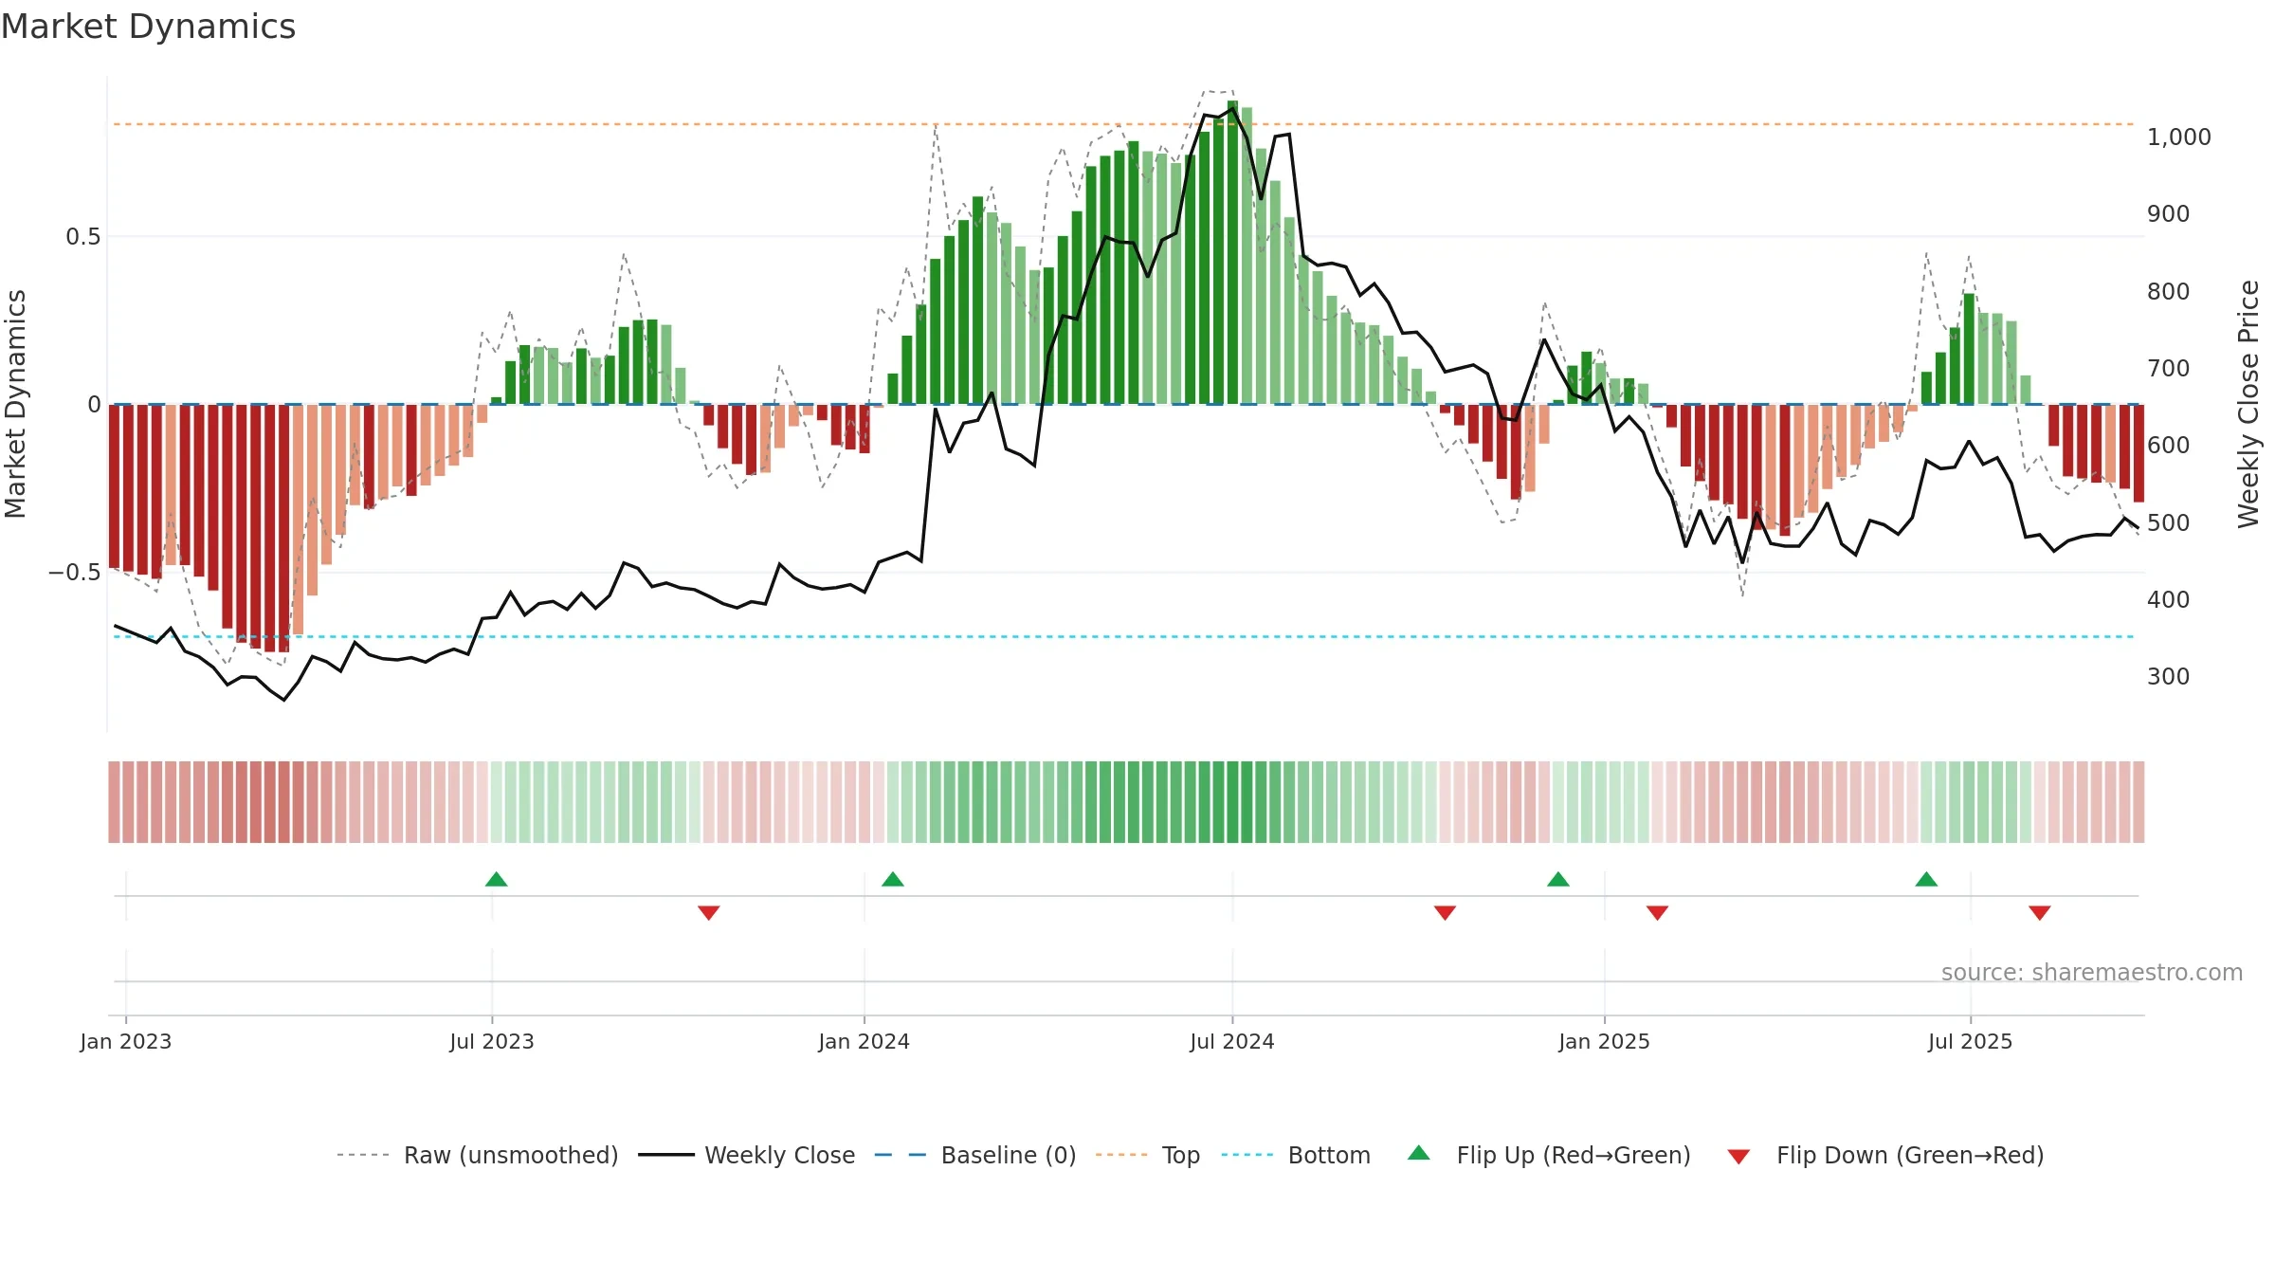Click the 800 price axis label
This screenshot has height=1280, width=2275.
[x=2169, y=291]
